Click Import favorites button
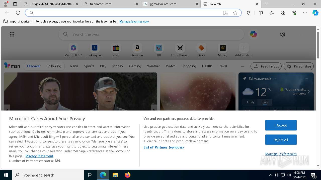Image resolution: width=321 pixels, height=180 pixels. click(x=17, y=21)
